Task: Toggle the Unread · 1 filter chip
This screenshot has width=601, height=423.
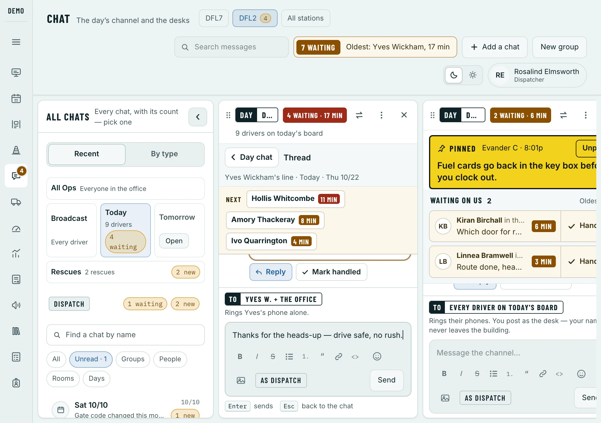Action: pyautogui.click(x=91, y=359)
